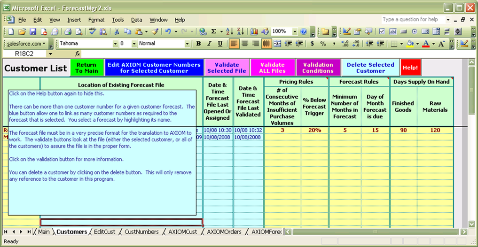The image size is (478, 247).
Task: Save the workbook with the floppy icon
Action: point(32,31)
